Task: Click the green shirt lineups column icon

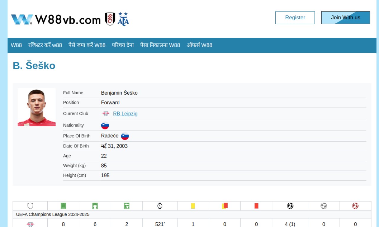Action: click(x=95, y=206)
